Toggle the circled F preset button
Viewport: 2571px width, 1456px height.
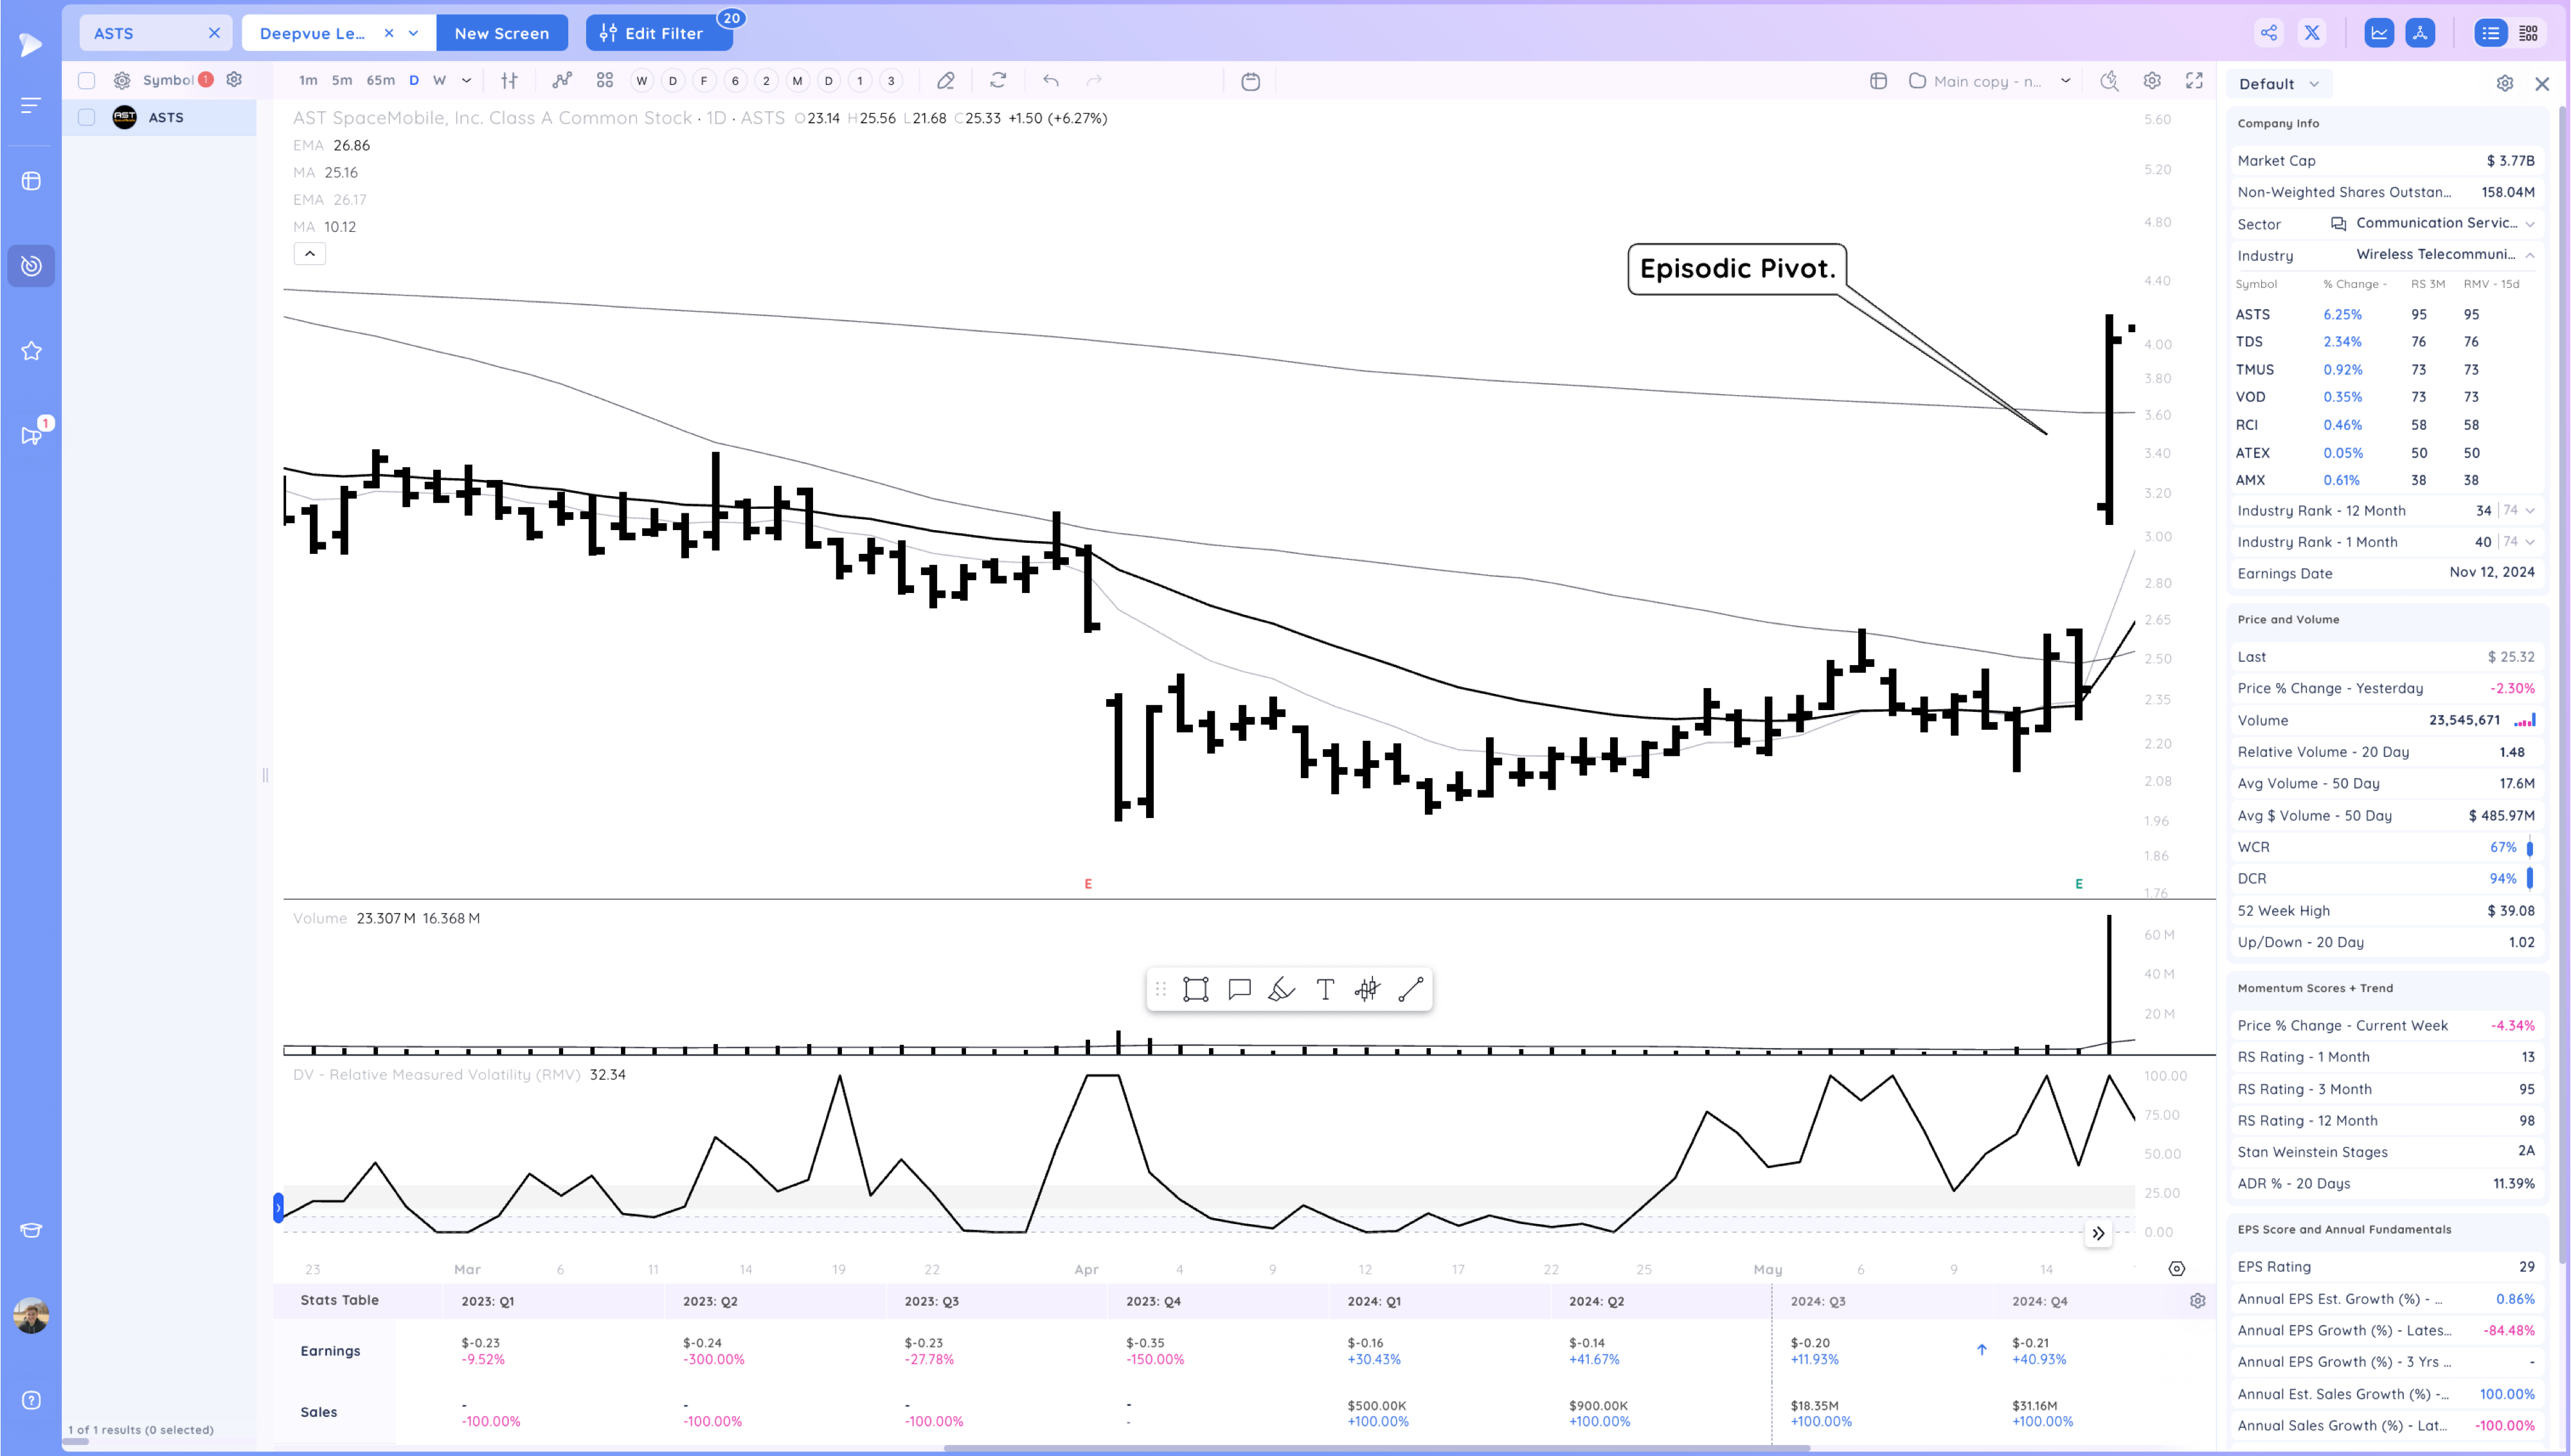point(704,81)
